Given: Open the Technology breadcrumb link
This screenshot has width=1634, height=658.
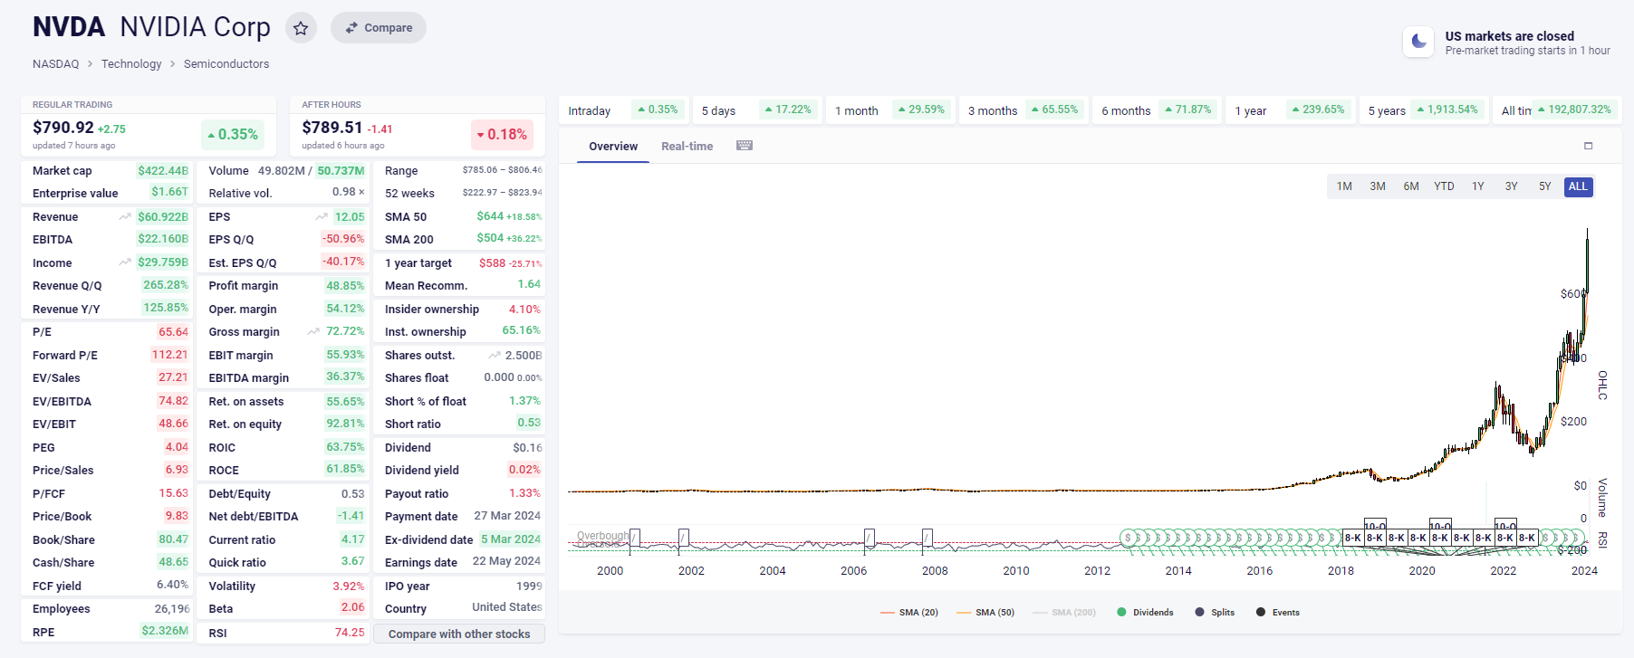Looking at the screenshot, I should tap(131, 64).
